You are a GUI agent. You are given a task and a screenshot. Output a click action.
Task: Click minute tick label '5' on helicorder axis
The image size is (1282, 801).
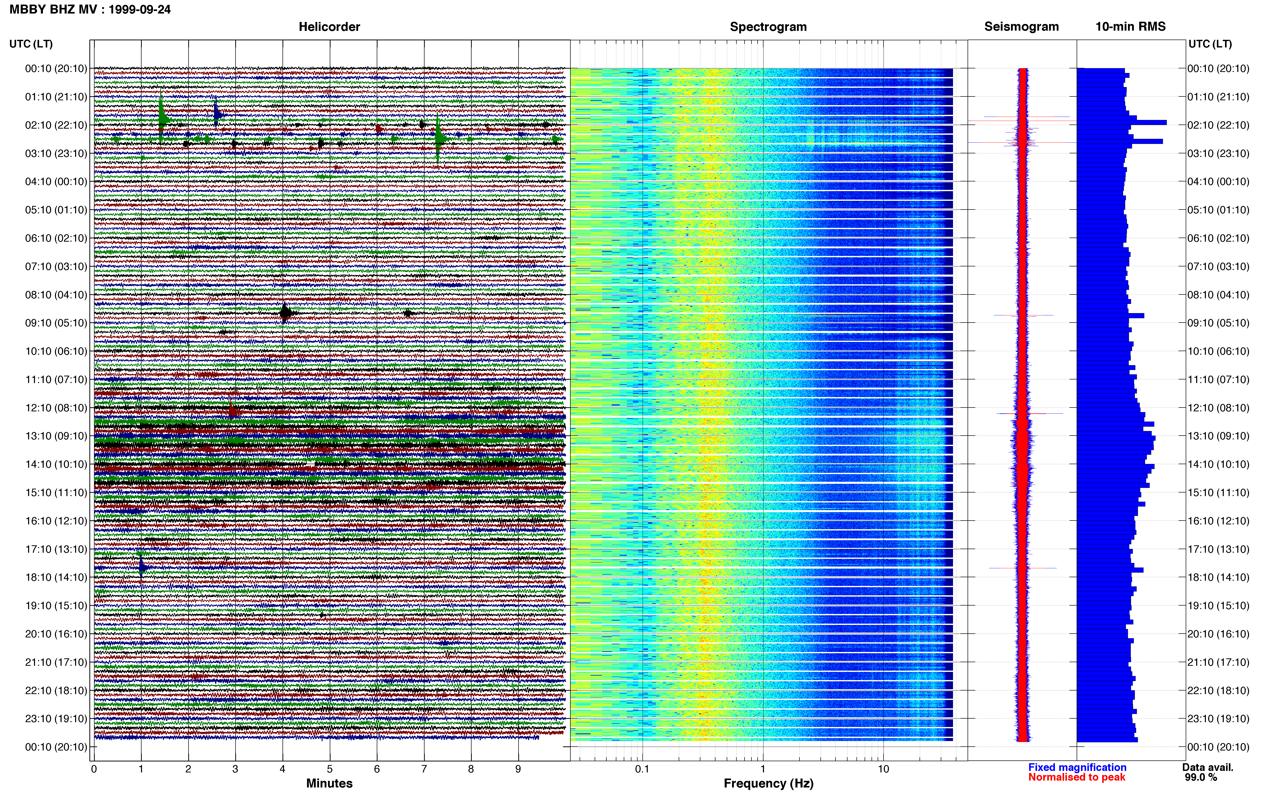coord(330,769)
